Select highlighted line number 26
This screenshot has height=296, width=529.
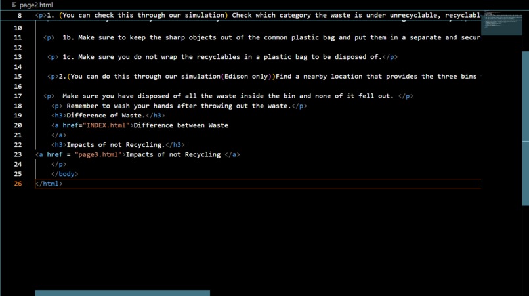18,184
